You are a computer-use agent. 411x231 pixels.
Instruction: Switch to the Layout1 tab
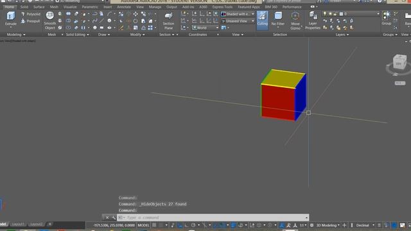click(18, 225)
